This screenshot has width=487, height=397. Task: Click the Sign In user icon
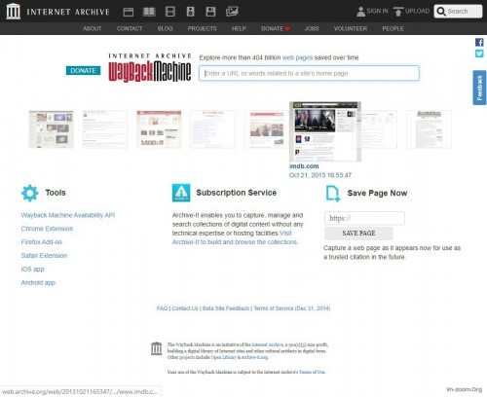click(x=360, y=12)
